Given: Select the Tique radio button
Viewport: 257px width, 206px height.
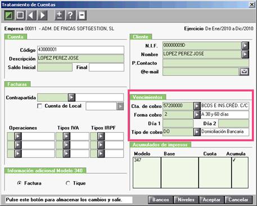Looking at the screenshot, I should (68, 183).
